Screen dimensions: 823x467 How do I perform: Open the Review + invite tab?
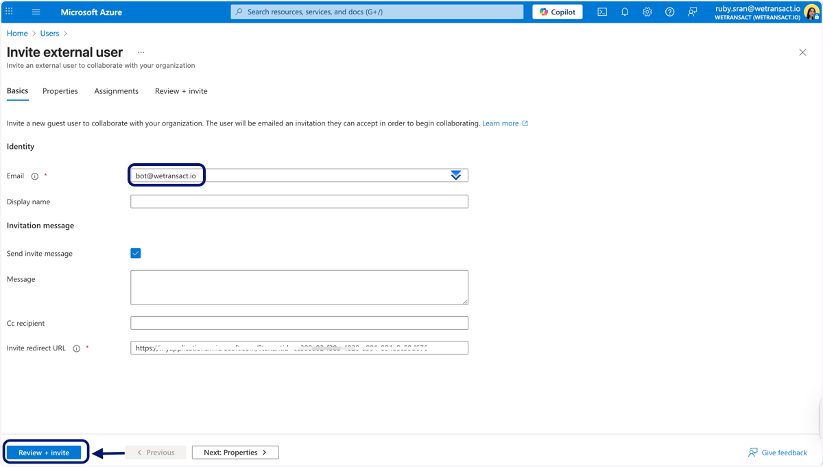(x=181, y=91)
